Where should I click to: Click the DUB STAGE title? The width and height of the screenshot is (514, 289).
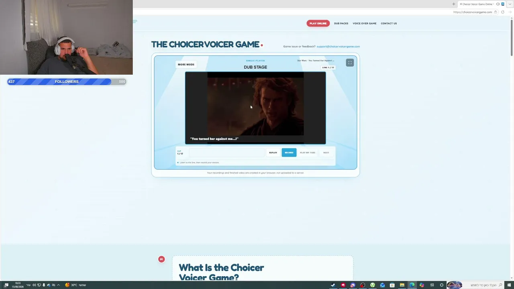pos(255,67)
